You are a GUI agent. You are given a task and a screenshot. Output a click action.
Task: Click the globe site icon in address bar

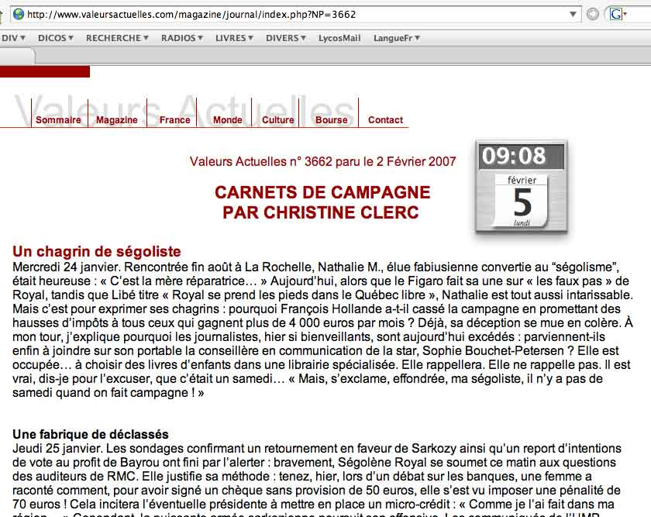pos(19,15)
